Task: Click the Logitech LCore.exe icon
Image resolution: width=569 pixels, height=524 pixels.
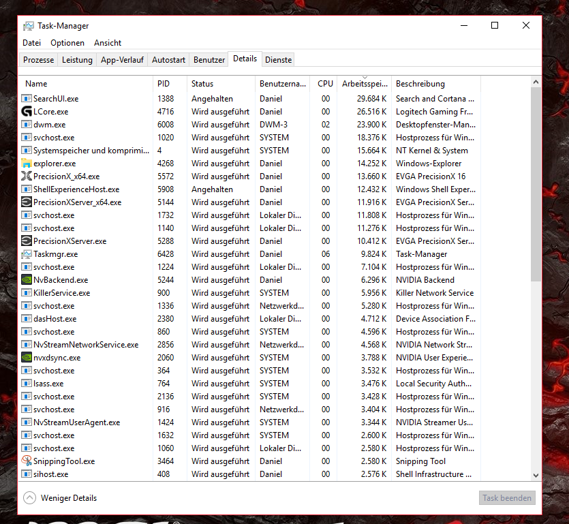Action: click(27, 111)
